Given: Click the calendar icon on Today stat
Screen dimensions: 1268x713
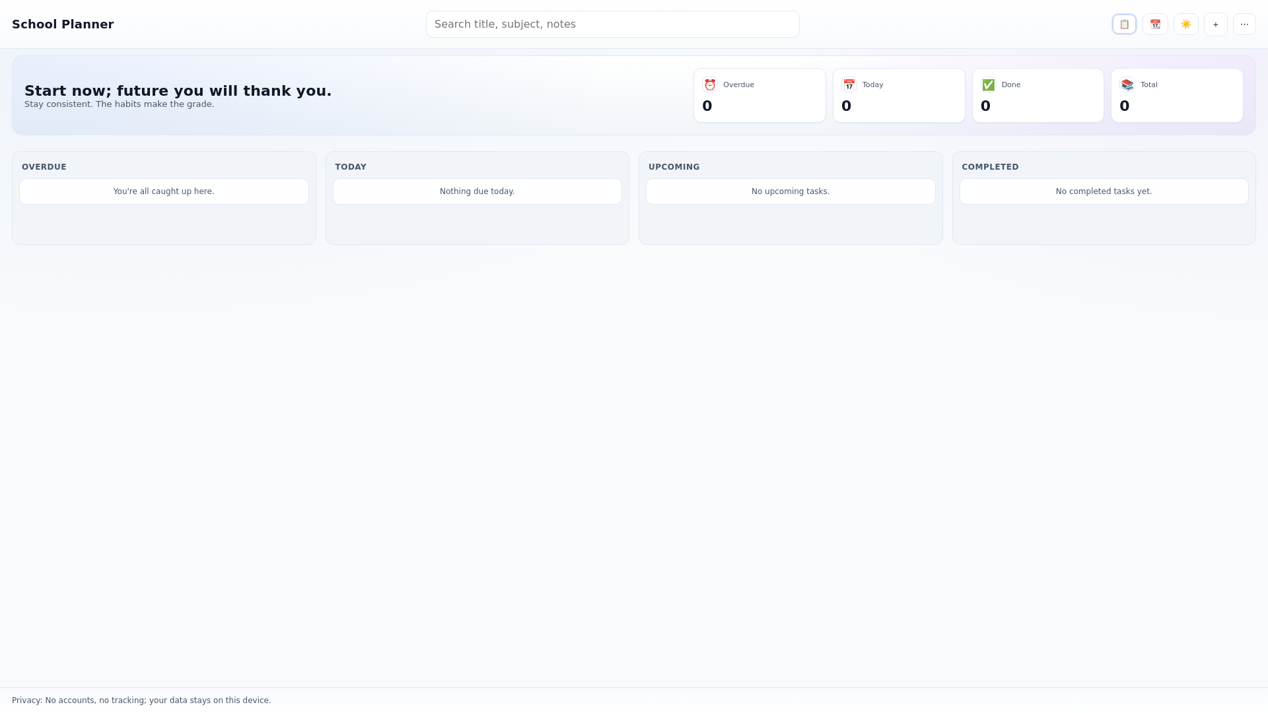Looking at the screenshot, I should coord(849,85).
